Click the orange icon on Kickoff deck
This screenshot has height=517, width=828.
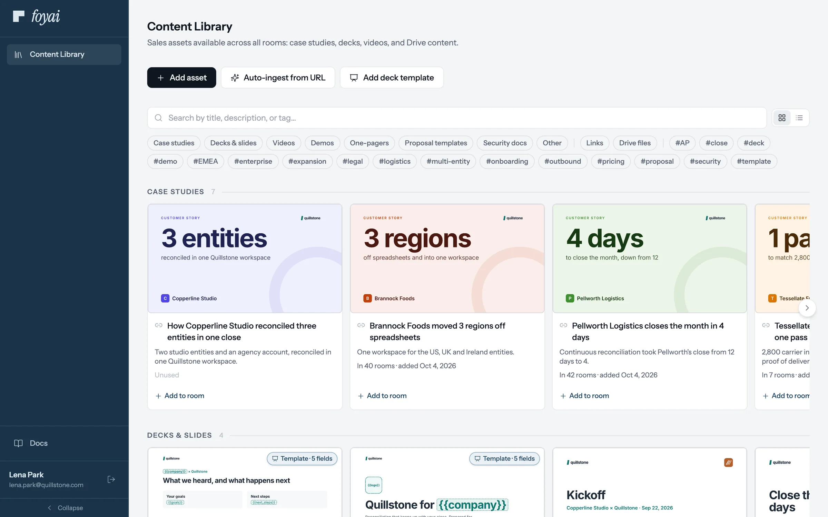728,463
